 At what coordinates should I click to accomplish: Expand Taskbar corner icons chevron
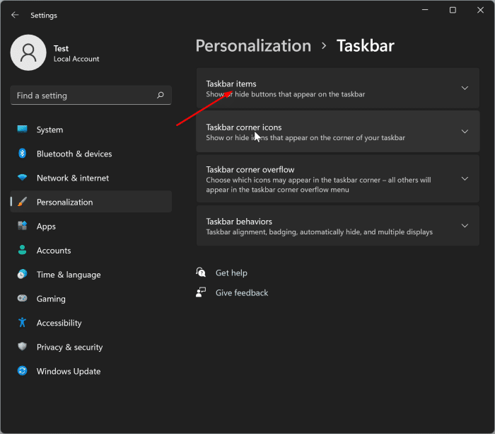[x=465, y=132]
